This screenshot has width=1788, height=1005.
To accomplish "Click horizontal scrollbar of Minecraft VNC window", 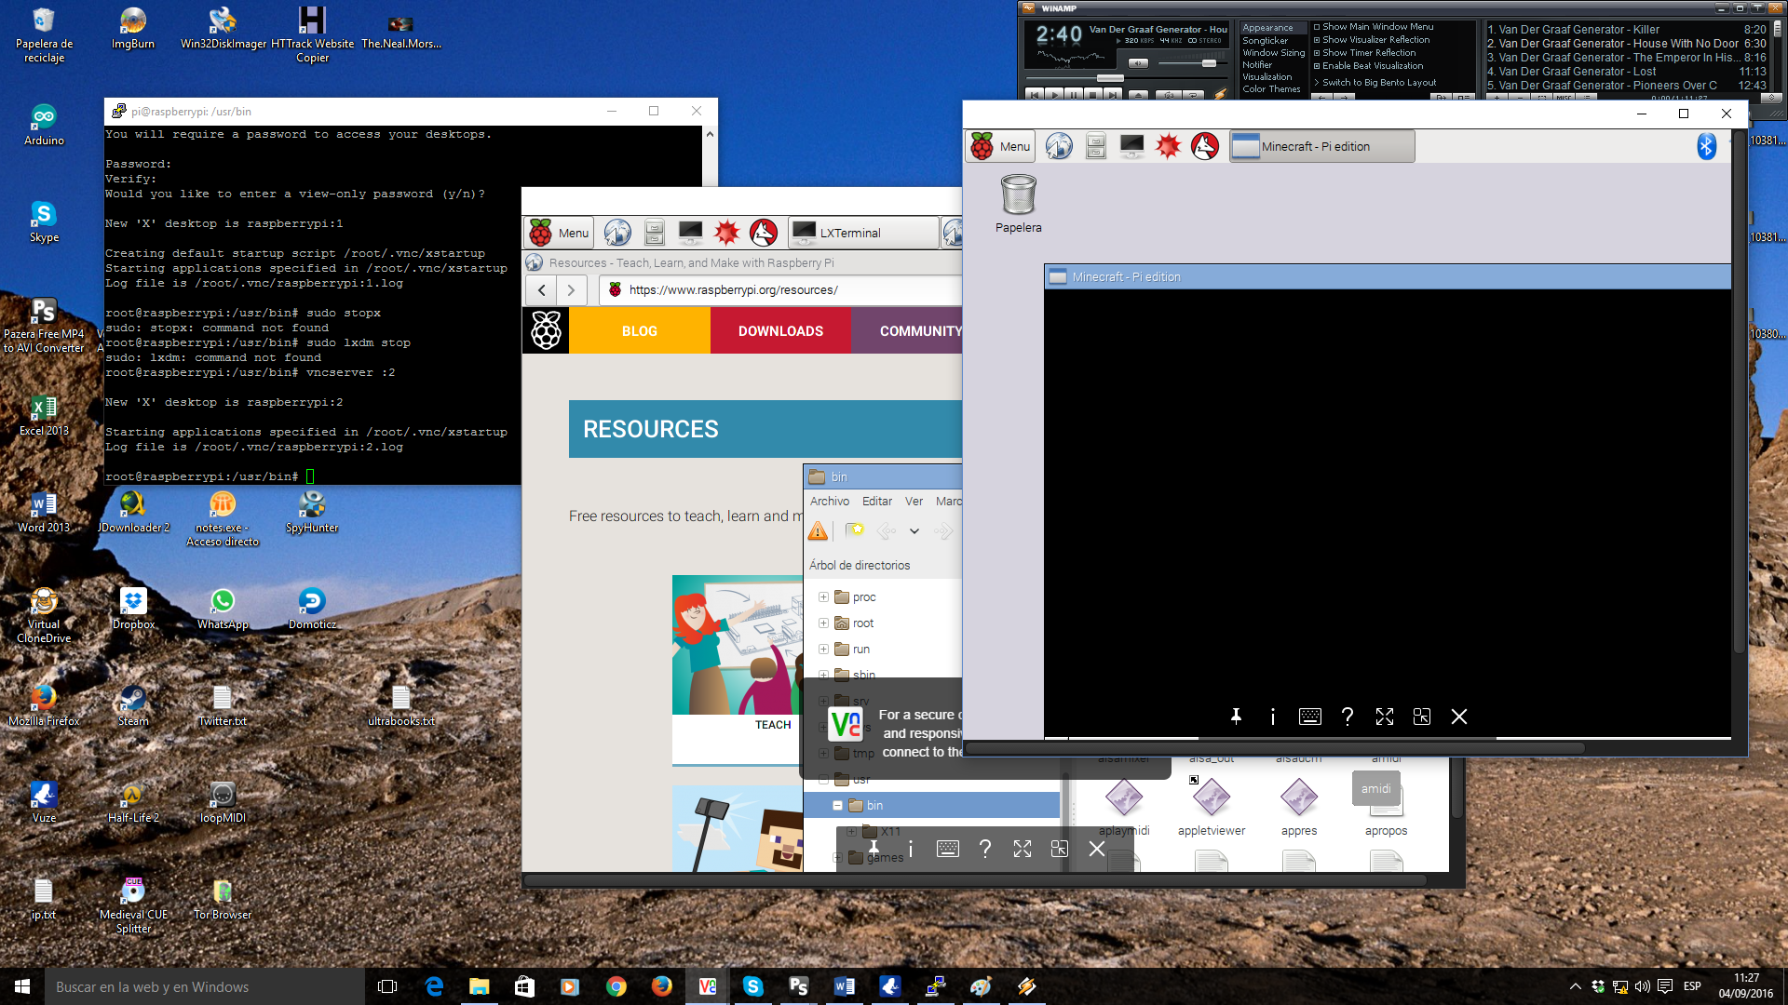I will (1275, 747).
